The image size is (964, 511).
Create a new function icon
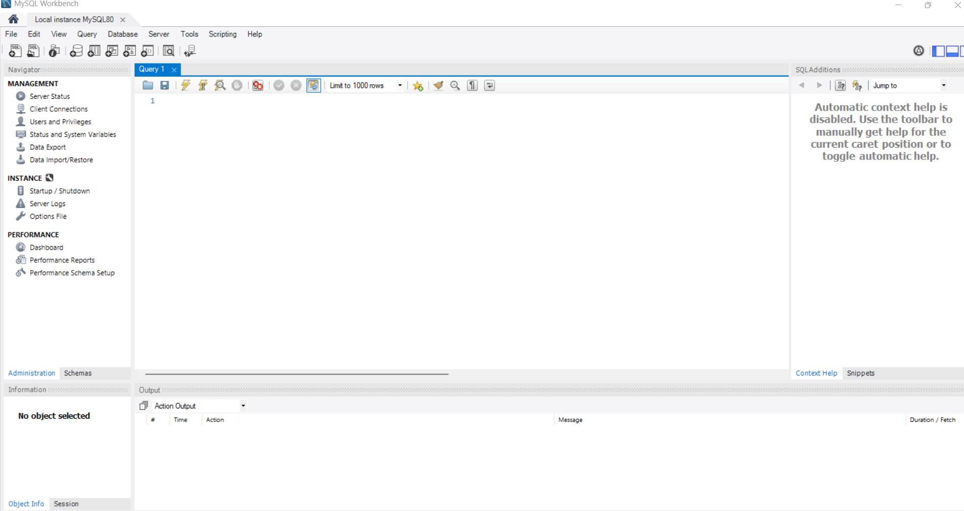(x=147, y=51)
